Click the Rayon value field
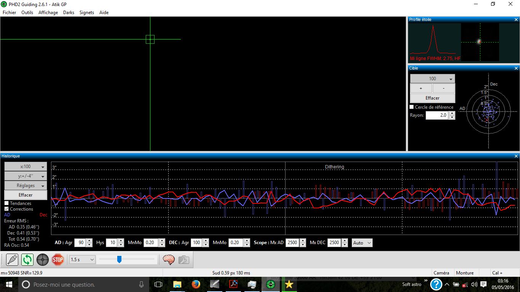 click(437, 115)
